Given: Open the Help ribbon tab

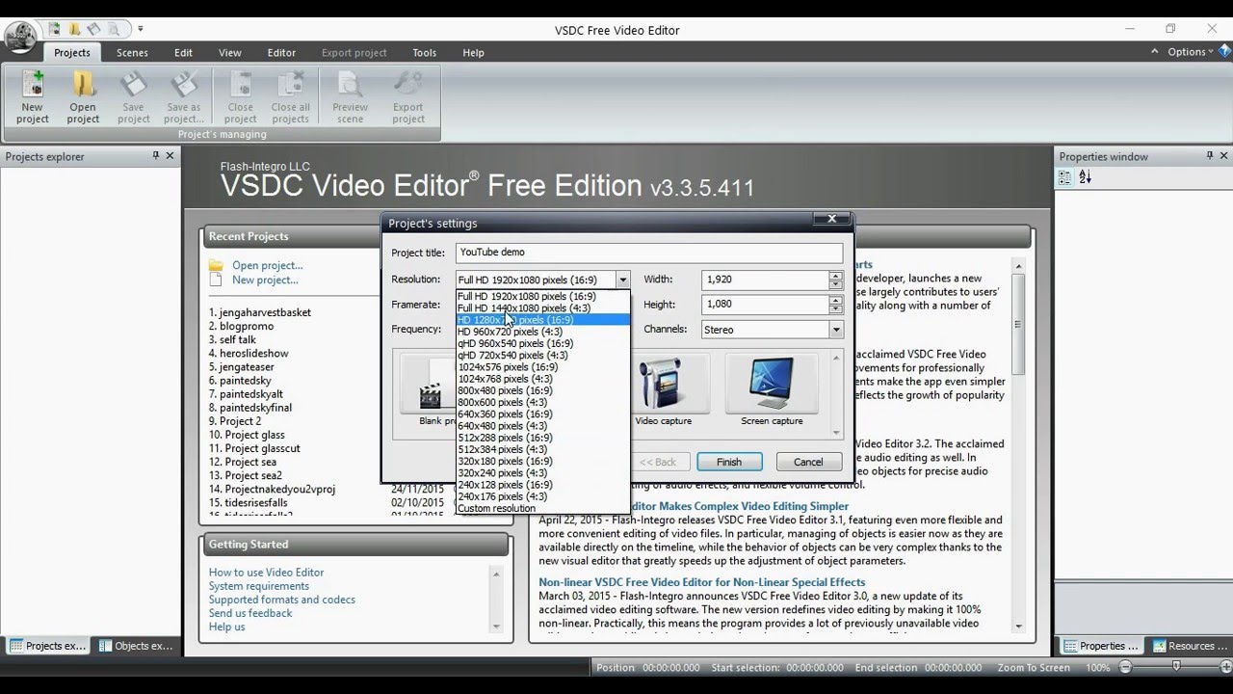Looking at the screenshot, I should [x=473, y=53].
